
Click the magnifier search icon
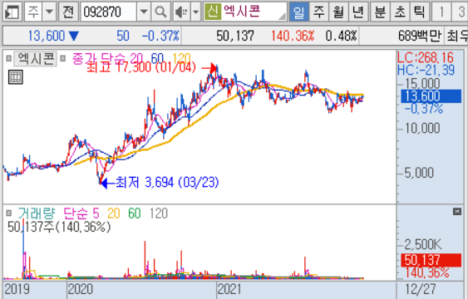click(160, 12)
